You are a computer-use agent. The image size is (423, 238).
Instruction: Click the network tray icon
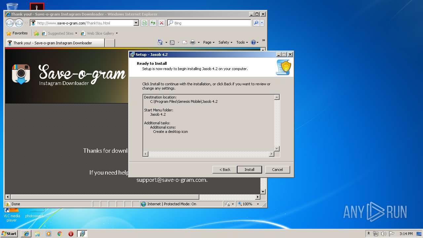(376, 234)
